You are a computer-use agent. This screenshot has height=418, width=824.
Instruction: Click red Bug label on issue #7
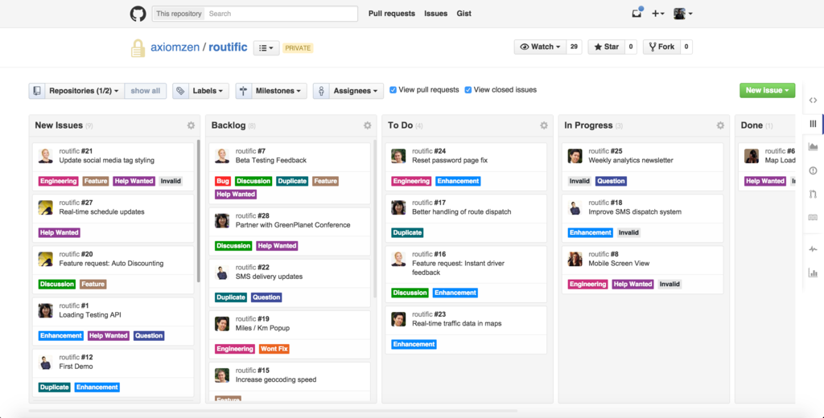(223, 181)
